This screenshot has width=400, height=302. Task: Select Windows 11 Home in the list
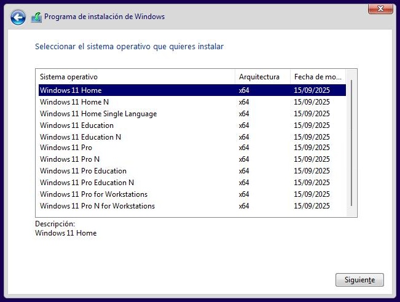(192, 90)
